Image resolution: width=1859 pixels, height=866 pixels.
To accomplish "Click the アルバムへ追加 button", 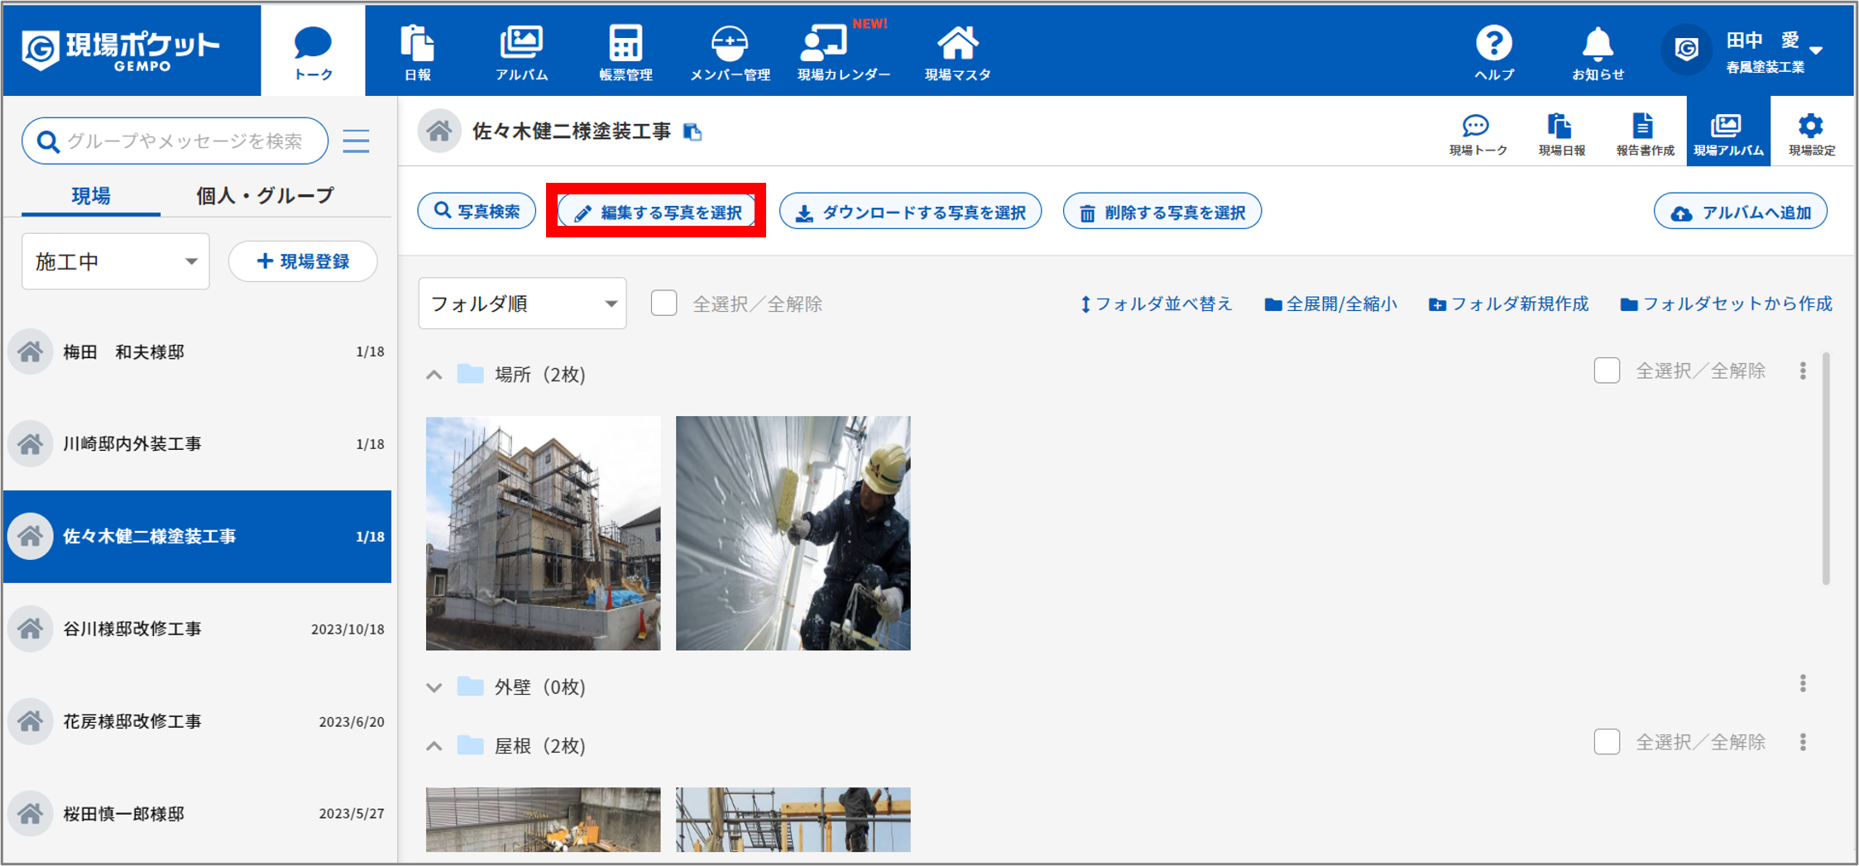I will pos(1740,213).
